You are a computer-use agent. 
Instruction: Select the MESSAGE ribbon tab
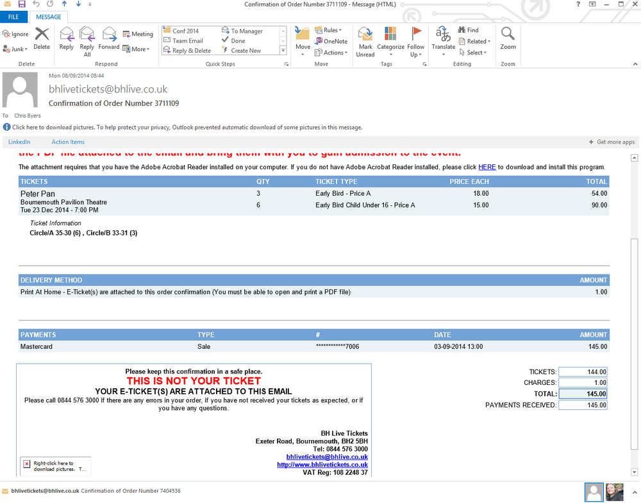tap(48, 17)
